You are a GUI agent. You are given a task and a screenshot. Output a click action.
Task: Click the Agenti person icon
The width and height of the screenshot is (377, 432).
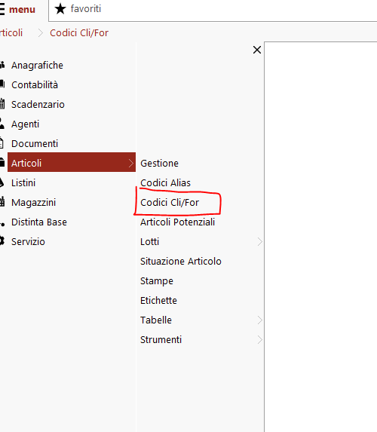[2, 124]
